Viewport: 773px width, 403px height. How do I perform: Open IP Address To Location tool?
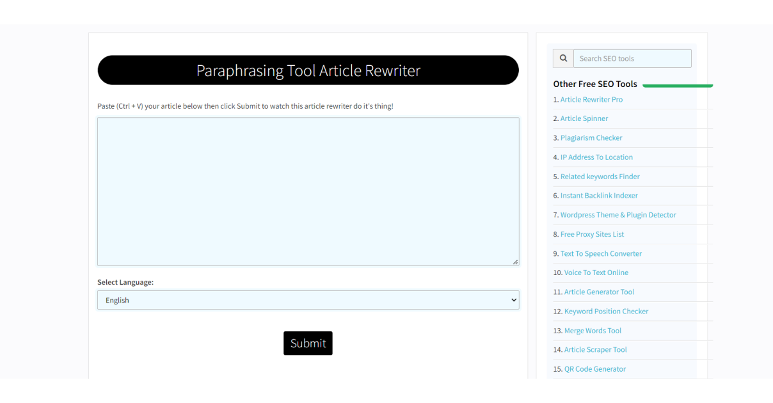coord(596,157)
